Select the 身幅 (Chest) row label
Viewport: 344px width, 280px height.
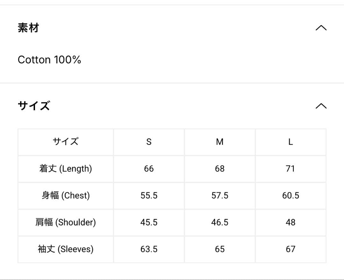pos(66,195)
